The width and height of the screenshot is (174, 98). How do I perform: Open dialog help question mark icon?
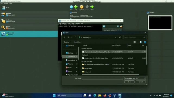pos(145,42)
